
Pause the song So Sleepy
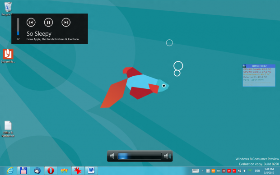point(48,22)
